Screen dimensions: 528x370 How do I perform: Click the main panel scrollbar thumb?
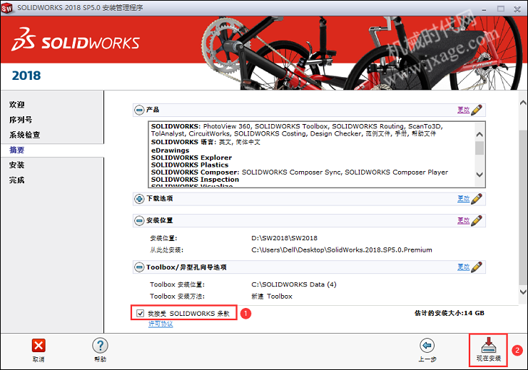[523, 206]
